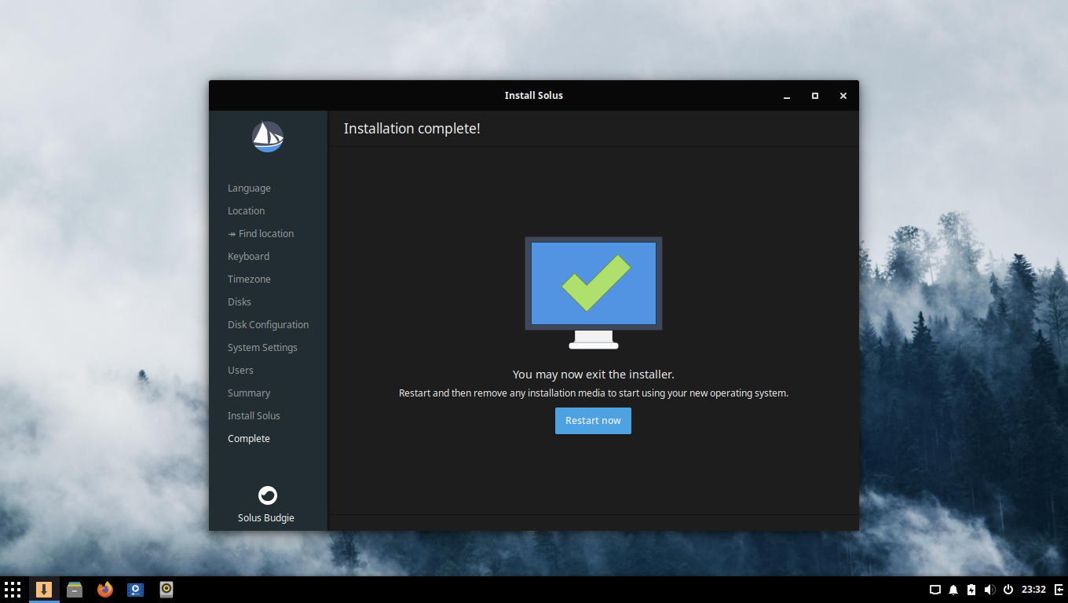Select the Location step in sidebar
Viewport: 1068px width, 603px height.
pos(246,211)
